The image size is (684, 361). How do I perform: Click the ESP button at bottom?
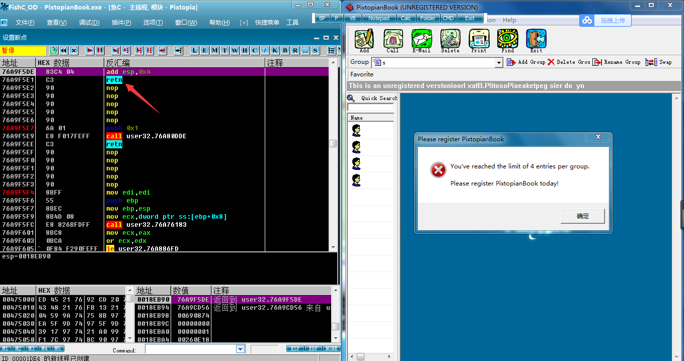coord(295,348)
